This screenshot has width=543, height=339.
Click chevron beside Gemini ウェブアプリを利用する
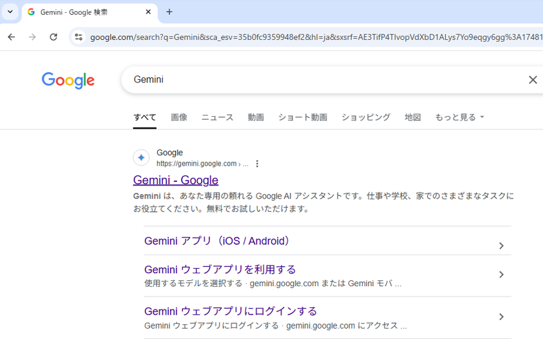click(501, 275)
